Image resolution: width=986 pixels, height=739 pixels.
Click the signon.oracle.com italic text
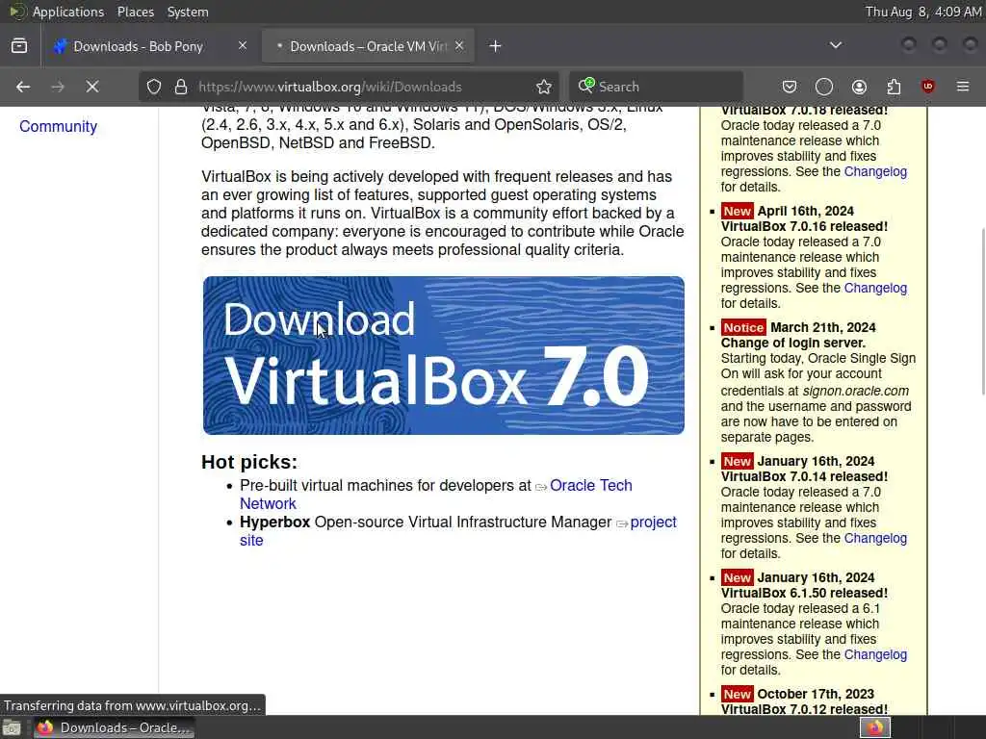pyautogui.click(x=855, y=391)
